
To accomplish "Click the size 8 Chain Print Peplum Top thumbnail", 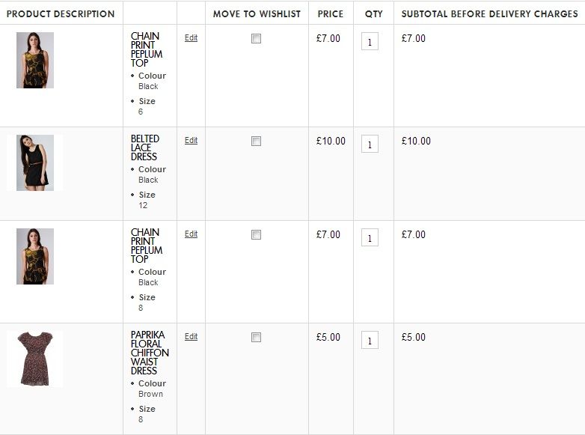I will (35, 256).
